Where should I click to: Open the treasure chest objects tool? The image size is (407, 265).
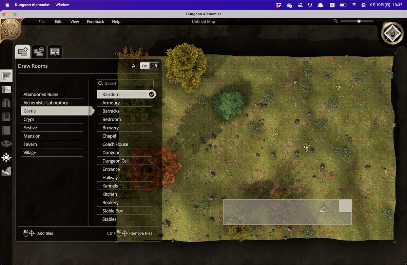tap(6, 89)
